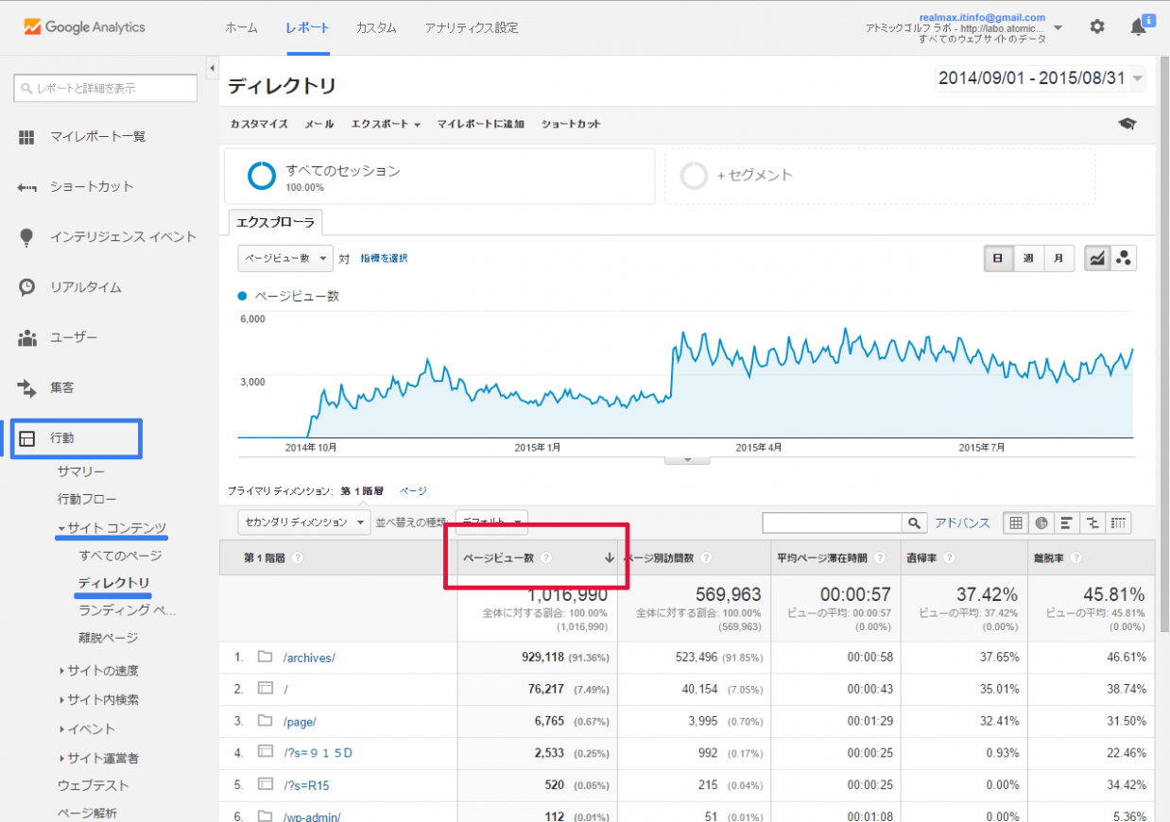
Task: Select pie chart percentage view icon
Action: click(x=1041, y=522)
